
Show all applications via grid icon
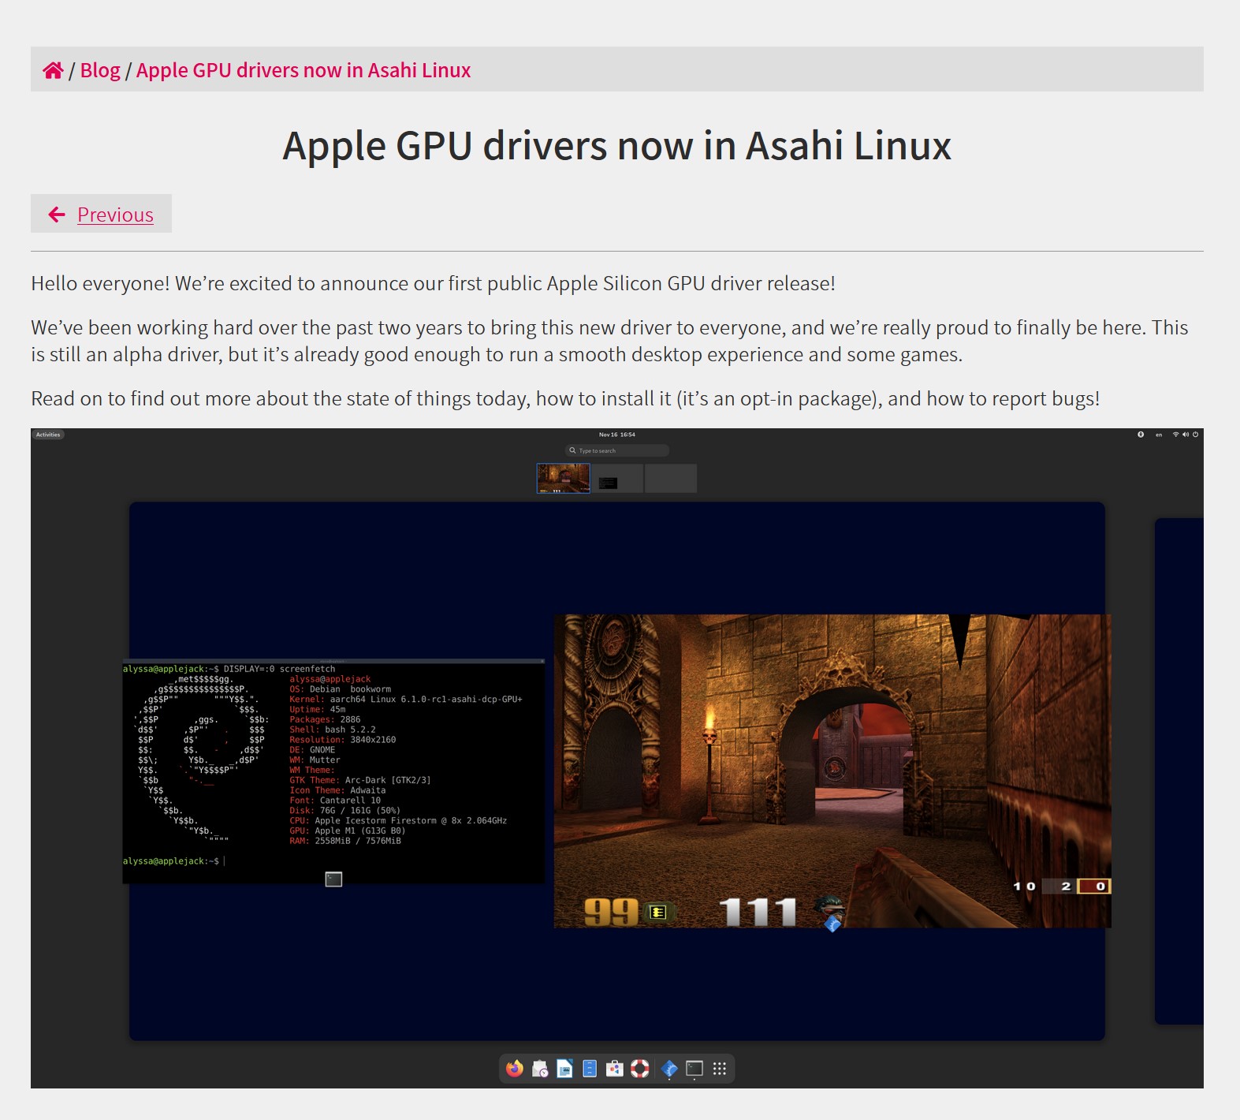(x=720, y=1069)
